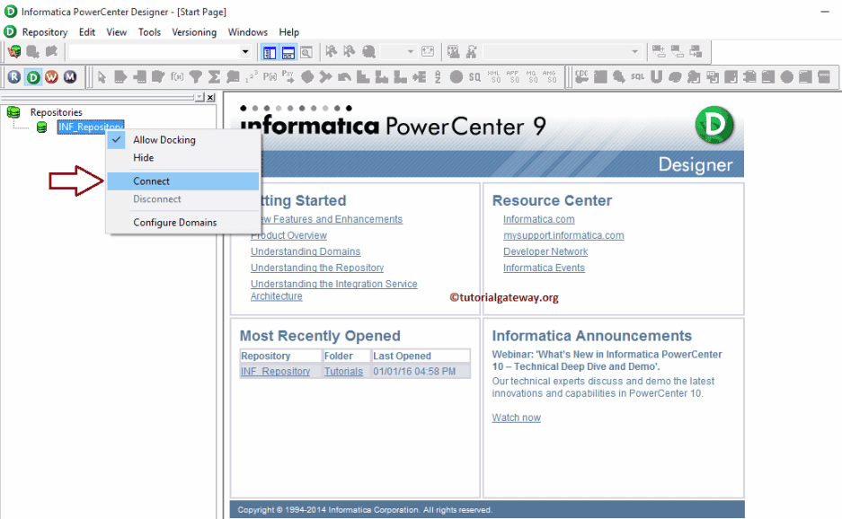The height and width of the screenshot is (519, 842).
Task: Open the Understanding the Repository link
Action: pos(317,268)
